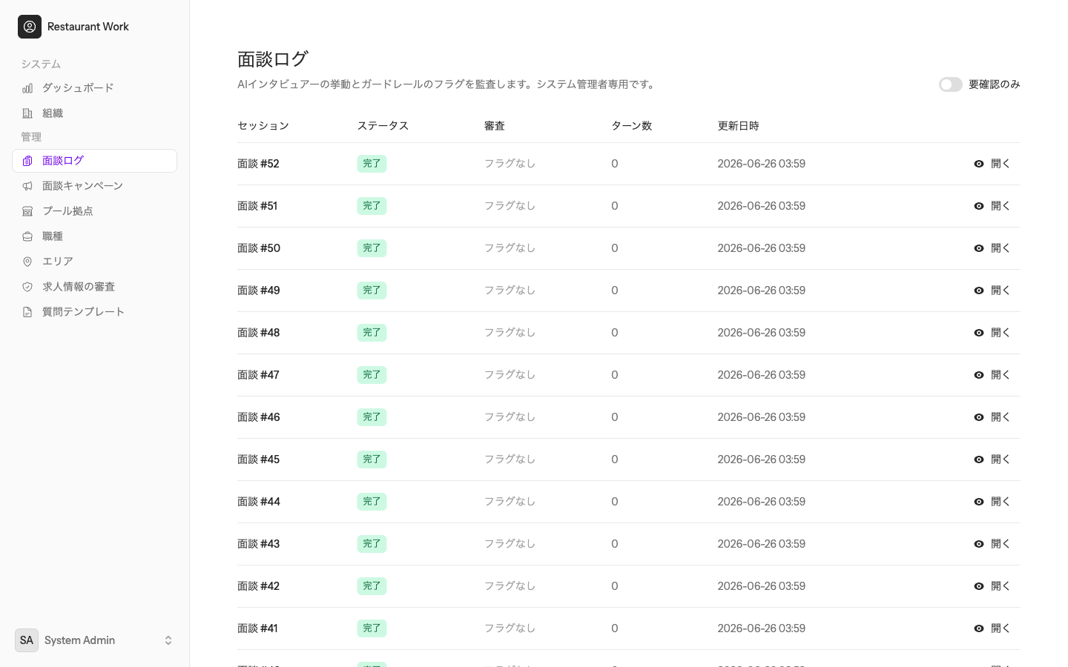Expand the System Admin account switcher chevrons

point(168,640)
